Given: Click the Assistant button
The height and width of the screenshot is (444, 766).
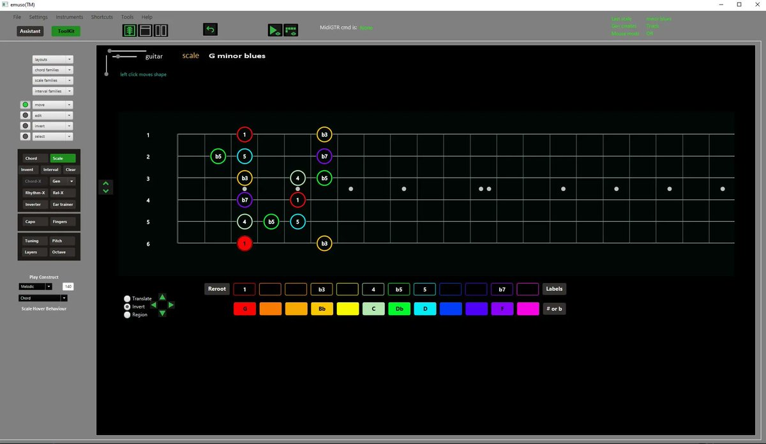Looking at the screenshot, I should (x=30, y=31).
